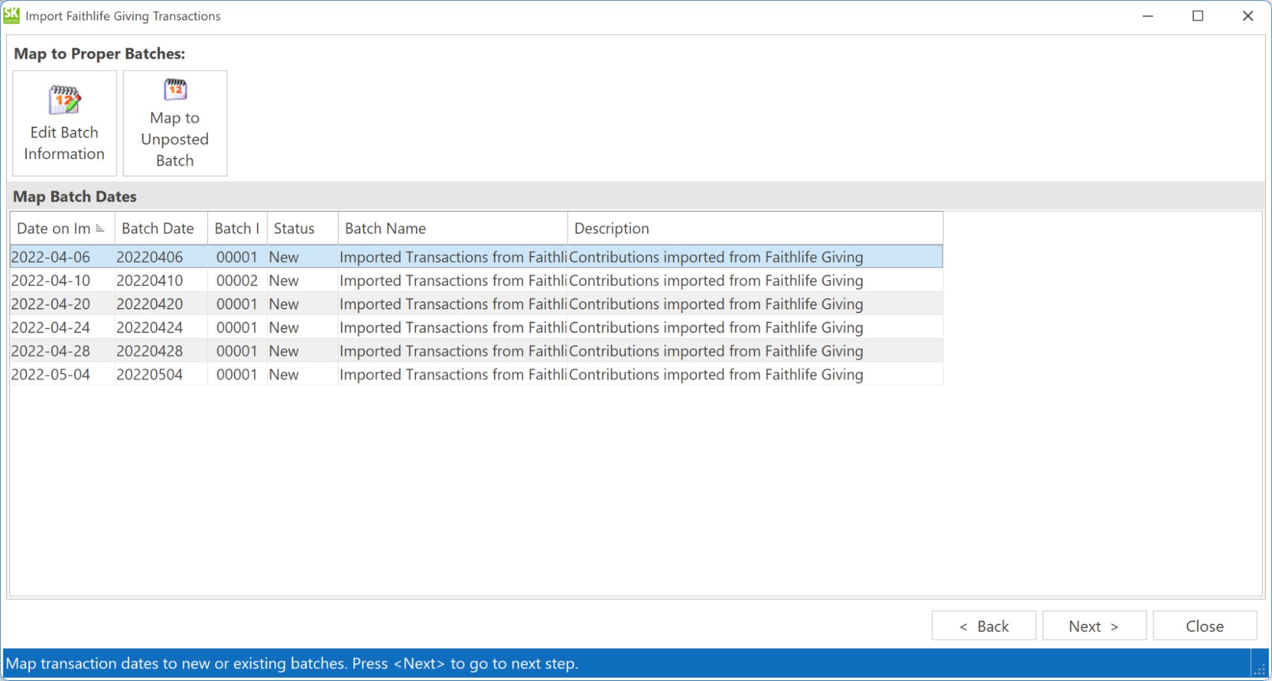1272x681 pixels.
Task: Sort by the Status column header
Action: 302,228
